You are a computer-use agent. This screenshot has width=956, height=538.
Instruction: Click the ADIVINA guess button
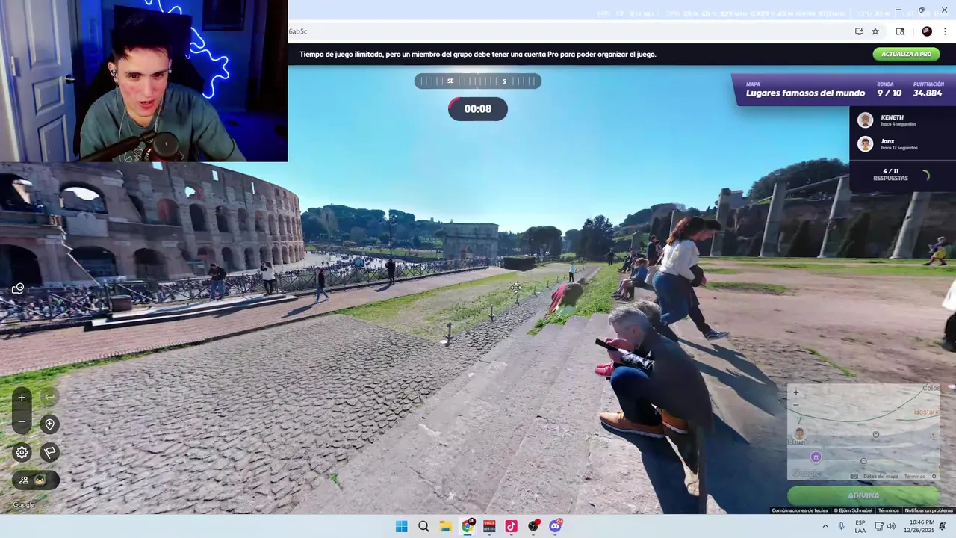pyautogui.click(x=863, y=495)
